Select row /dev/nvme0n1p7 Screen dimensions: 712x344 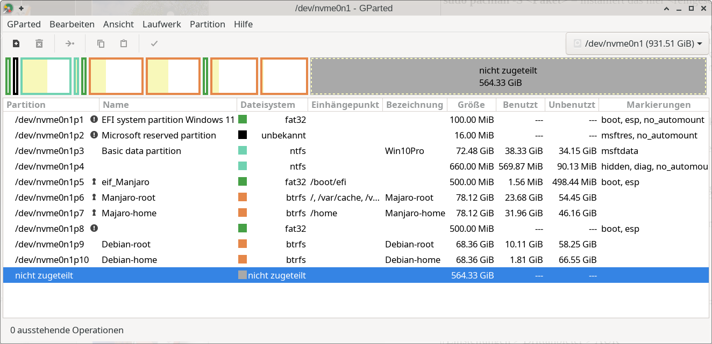(x=355, y=213)
